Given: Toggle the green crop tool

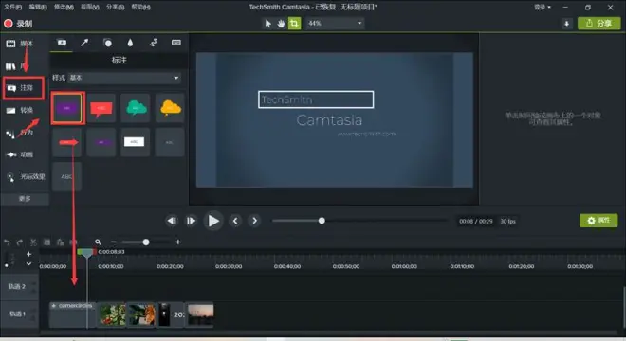Looking at the screenshot, I should 294,23.
